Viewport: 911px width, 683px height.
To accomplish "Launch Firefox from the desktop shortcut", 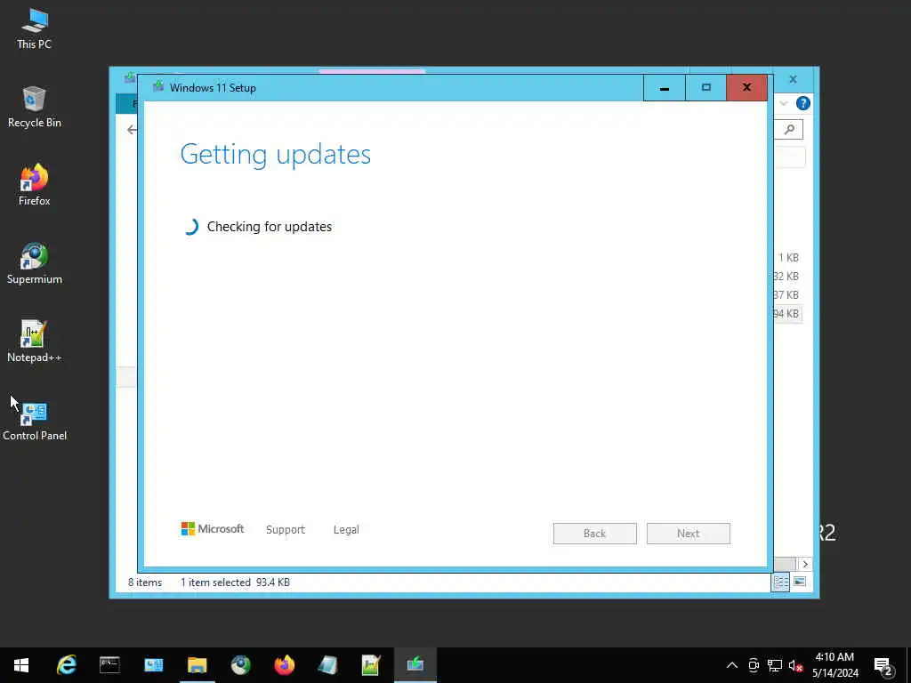I will coord(35,185).
